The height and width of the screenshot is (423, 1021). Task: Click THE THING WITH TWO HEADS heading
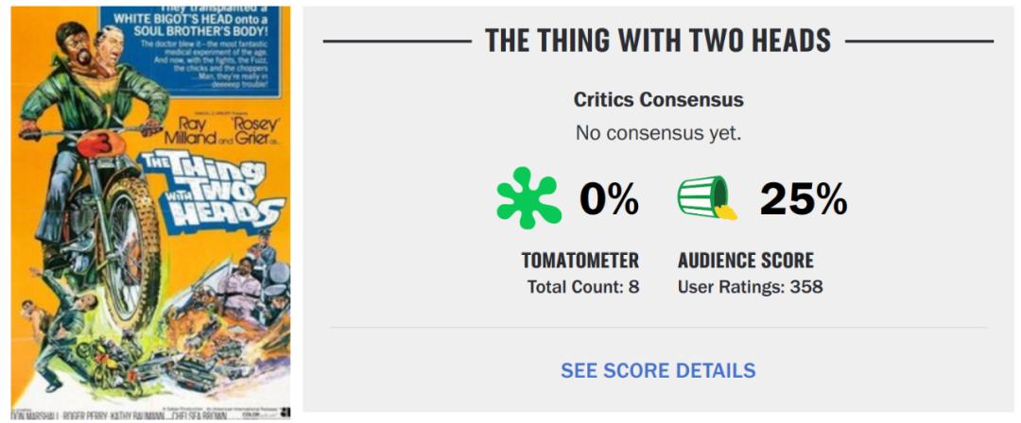point(658,41)
